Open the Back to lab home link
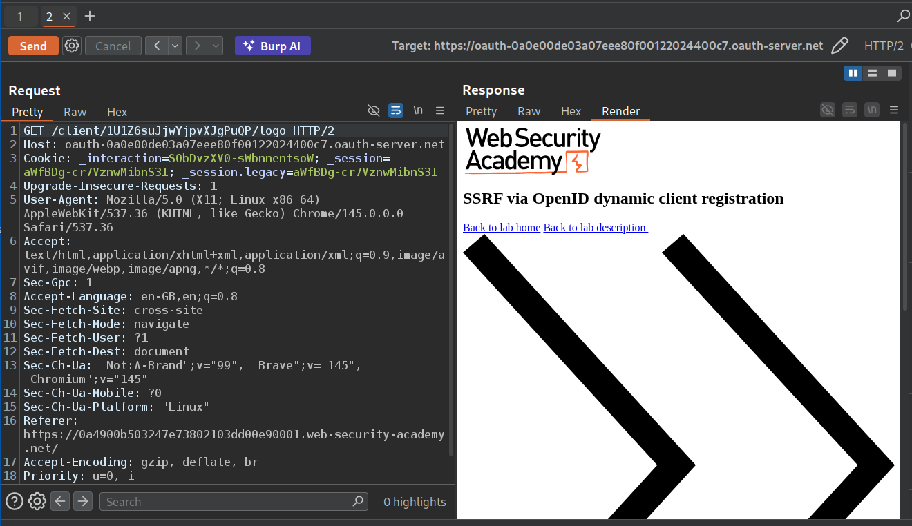The image size is (912, 526). pos(501,228)
